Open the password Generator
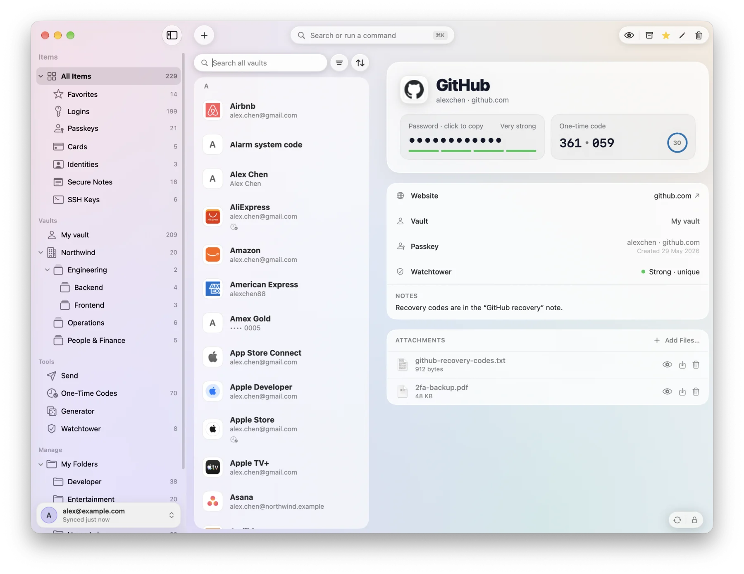Screen dimensions: 744x574 coord(109,411)
